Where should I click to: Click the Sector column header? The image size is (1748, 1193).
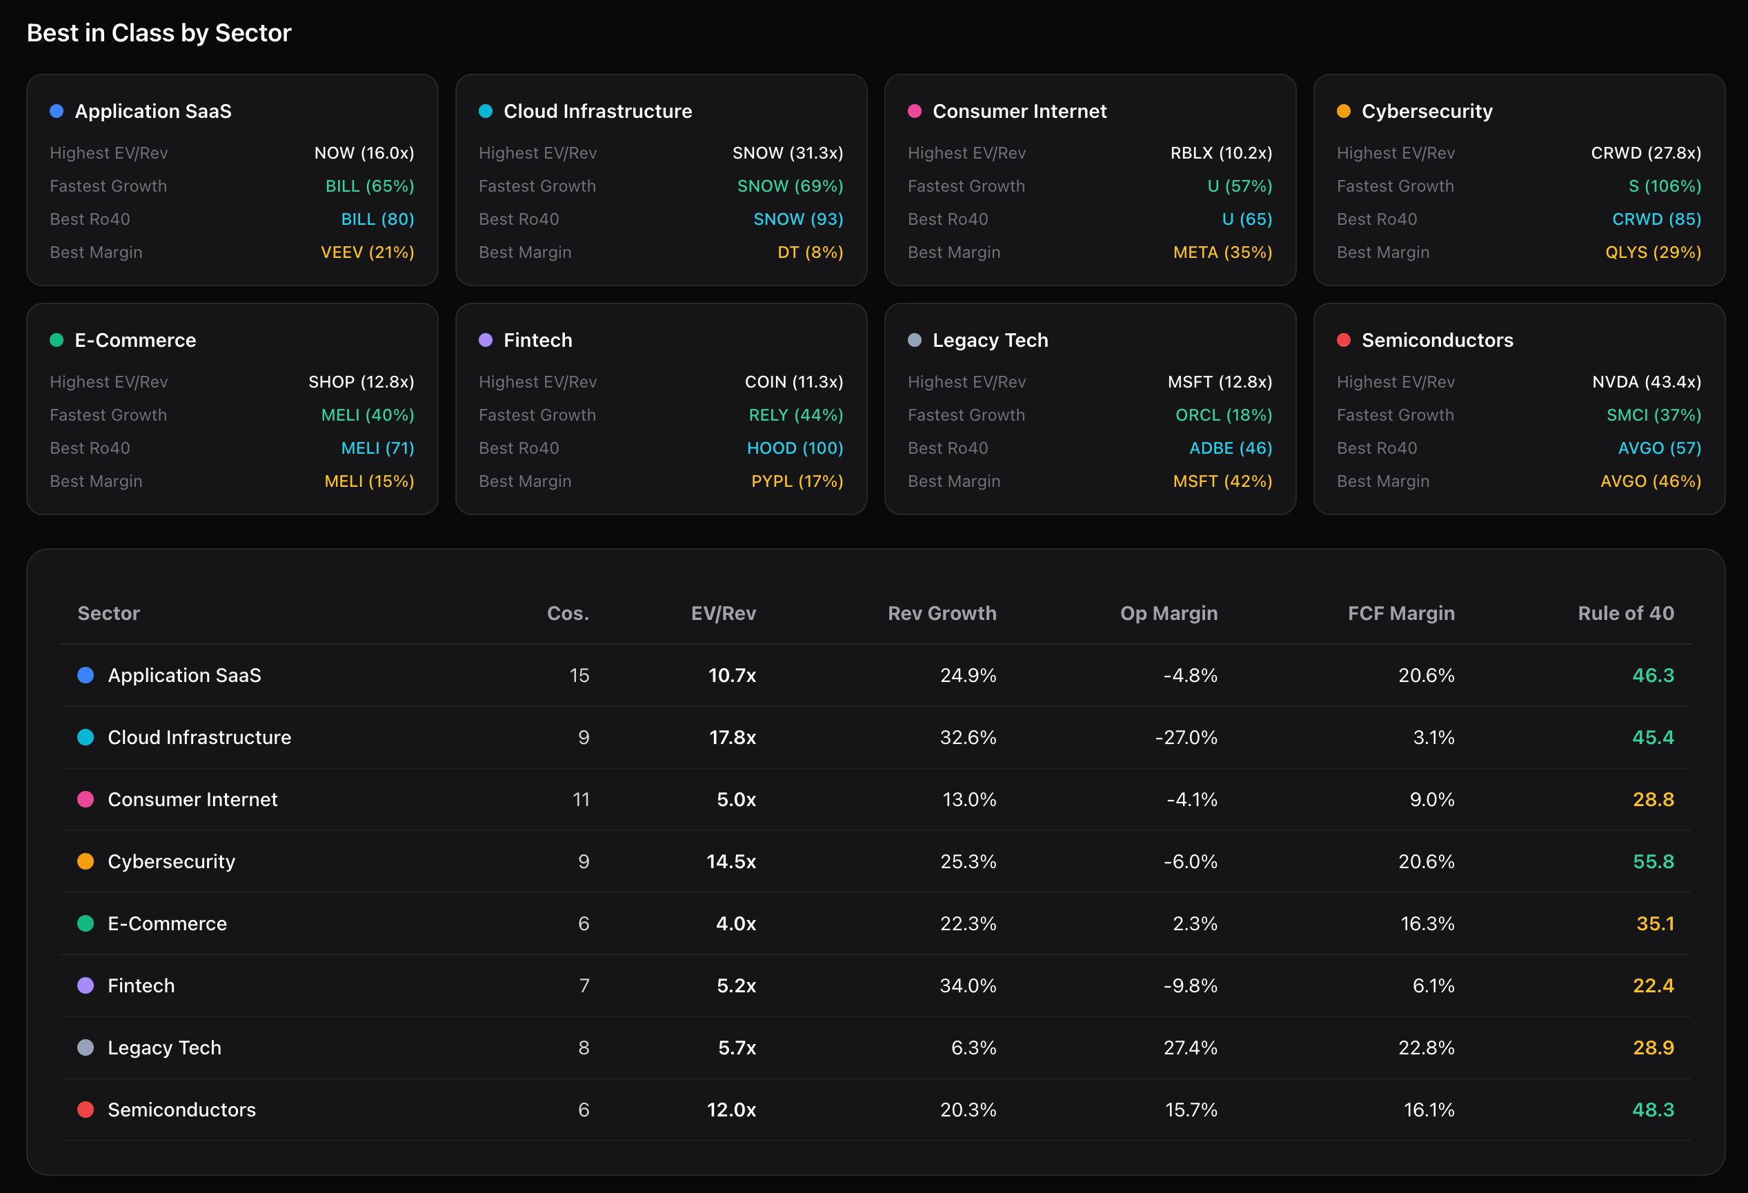(x=109, y=614)
